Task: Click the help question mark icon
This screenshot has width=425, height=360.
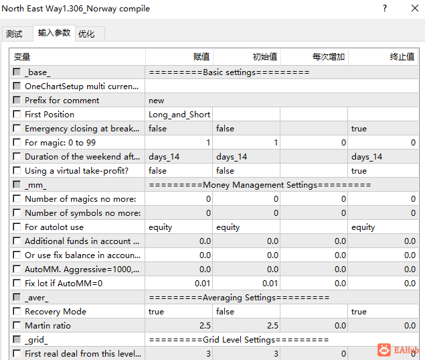Action: 385,9
